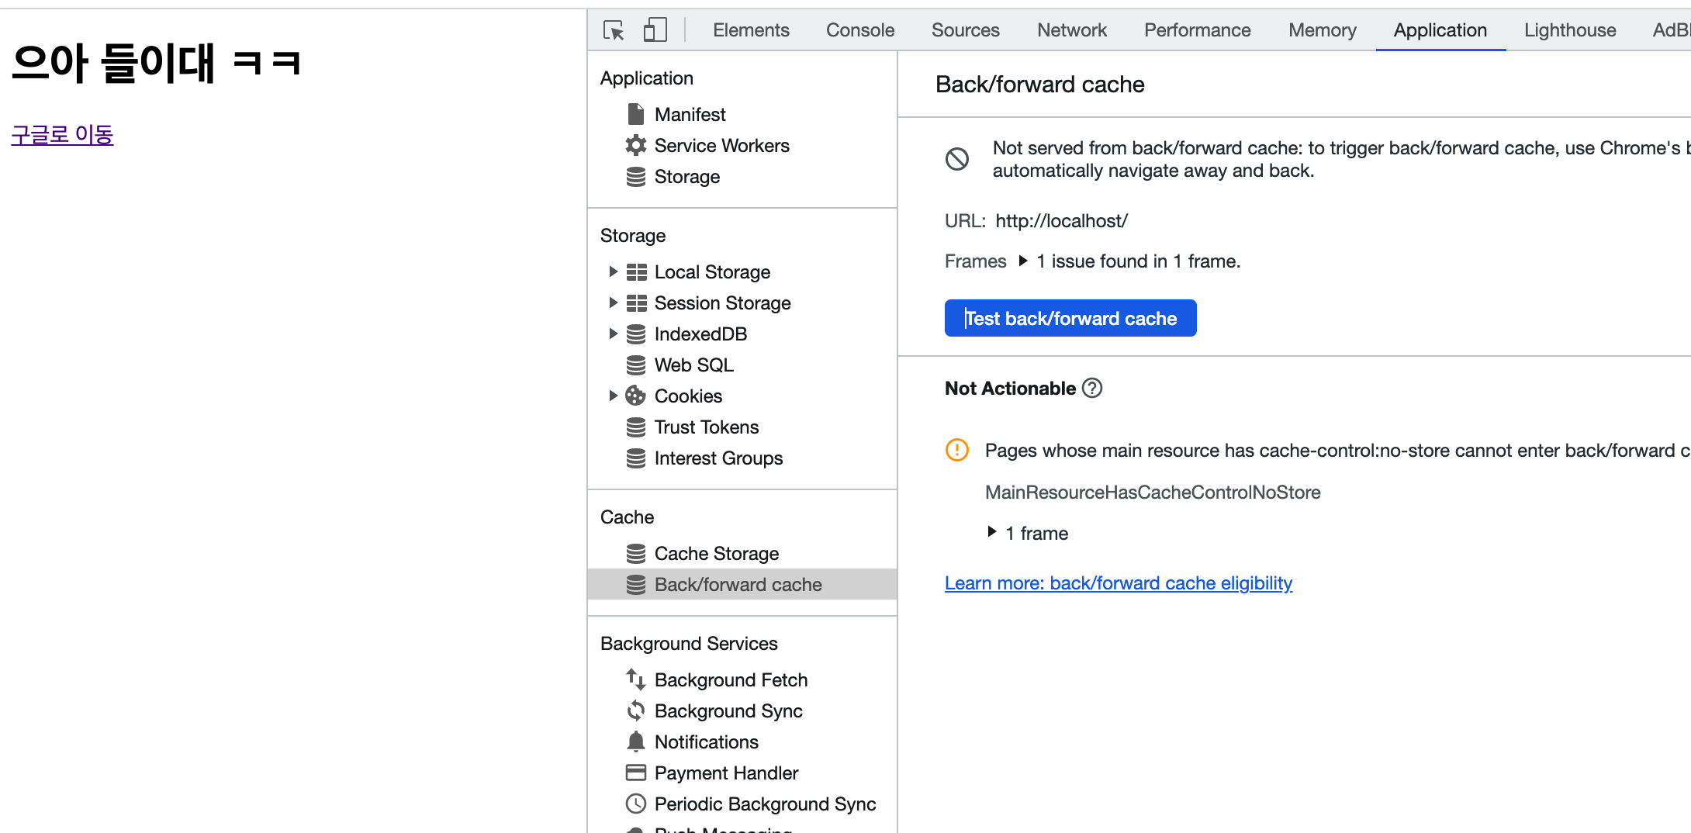Open the Not Actionable help icon
This screenshot has height=833, width=1691.
coord(1092,388)
